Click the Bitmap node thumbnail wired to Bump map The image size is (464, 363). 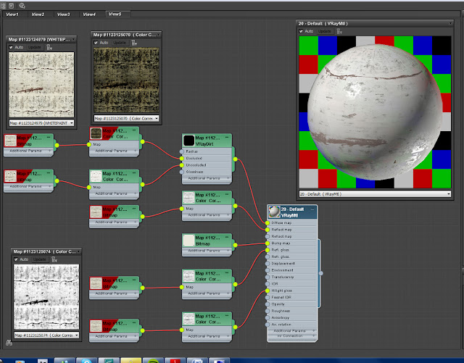click(x=188, y=241)
